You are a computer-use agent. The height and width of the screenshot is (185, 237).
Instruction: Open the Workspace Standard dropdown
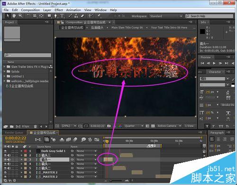166,16
